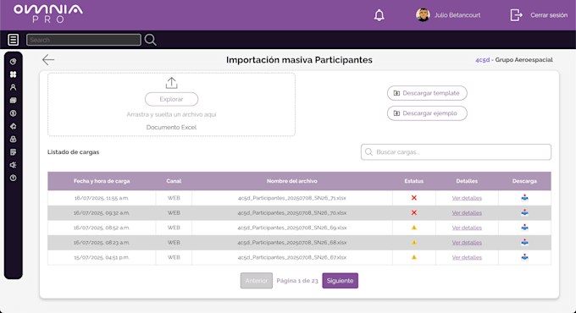Open the person sidebar icon
This screenshot has width=576, height=313.
(x=14, y=87)
